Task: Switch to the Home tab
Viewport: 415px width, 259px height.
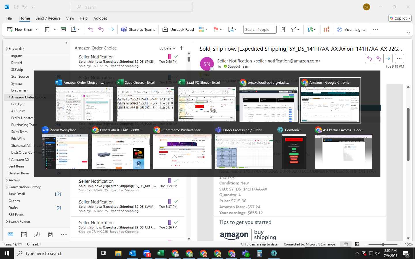Action: tap(24, 18)
